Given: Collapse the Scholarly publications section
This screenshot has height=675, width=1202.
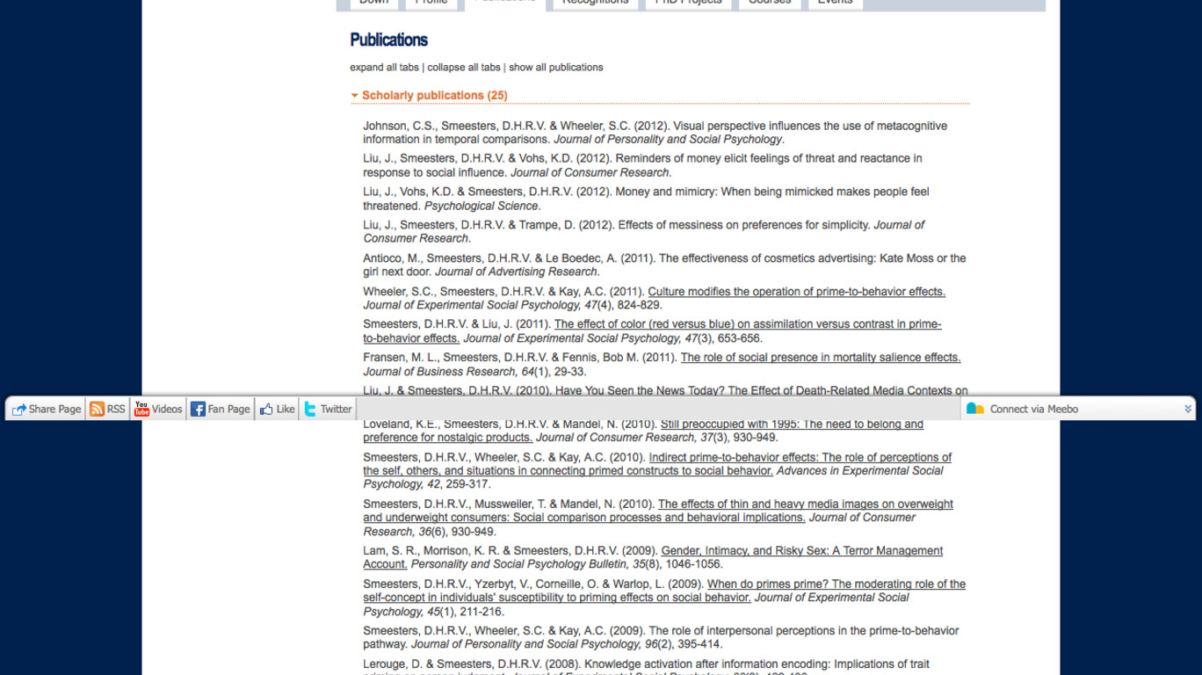Looking at the screenshot, I should [x=354, y=96].
